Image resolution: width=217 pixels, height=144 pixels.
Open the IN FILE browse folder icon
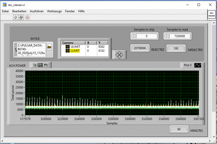(x=49, y=47)
